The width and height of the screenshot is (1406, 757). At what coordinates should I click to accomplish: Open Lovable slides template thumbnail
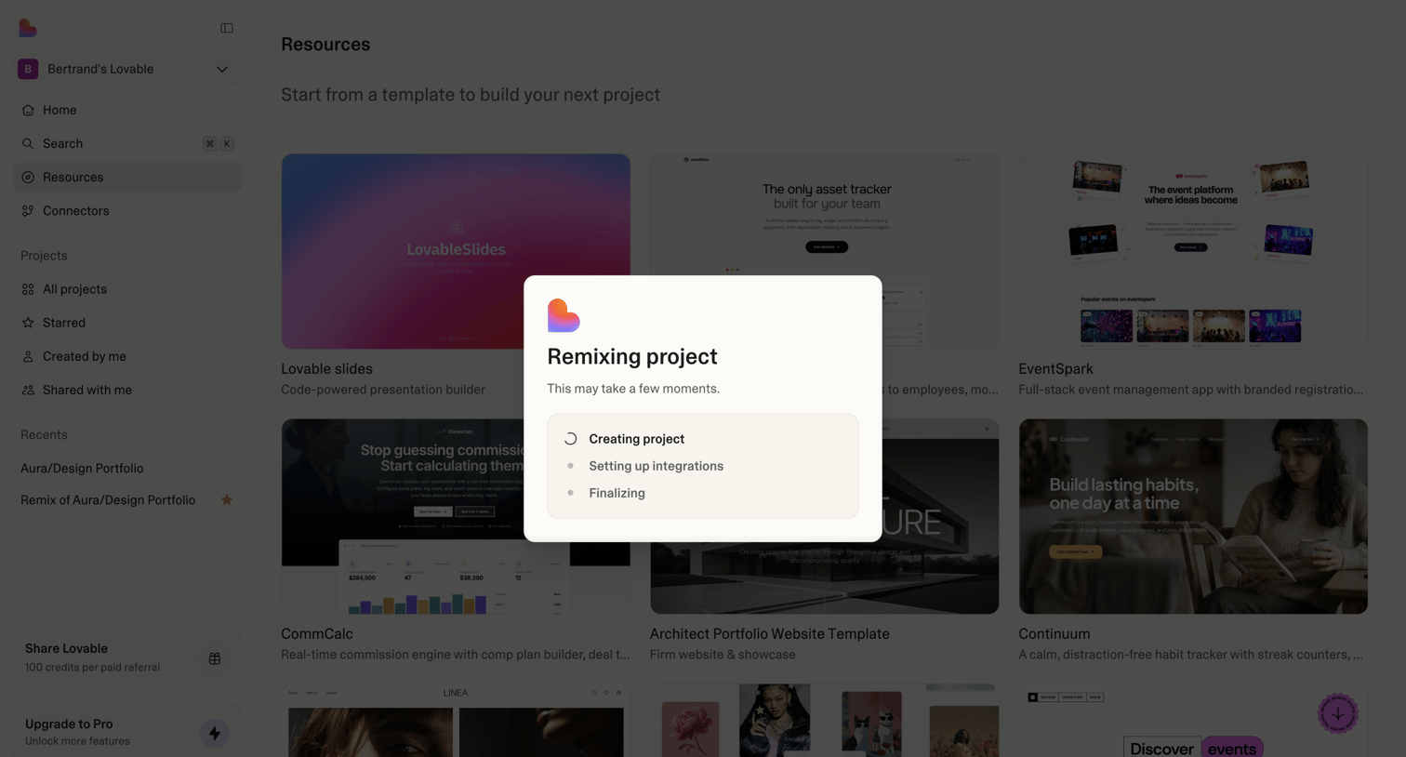[456, 251]
